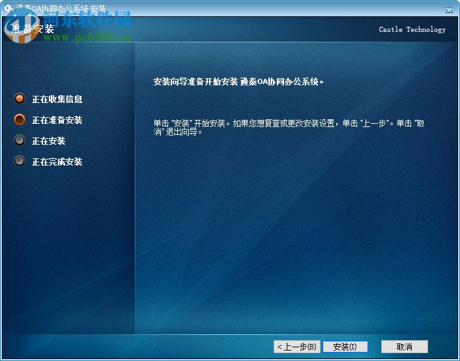Click the 单击"安装"开始安装 instruction paragraph

[289, 127]
